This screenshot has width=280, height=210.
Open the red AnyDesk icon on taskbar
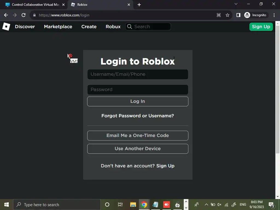tap(167, 205)
